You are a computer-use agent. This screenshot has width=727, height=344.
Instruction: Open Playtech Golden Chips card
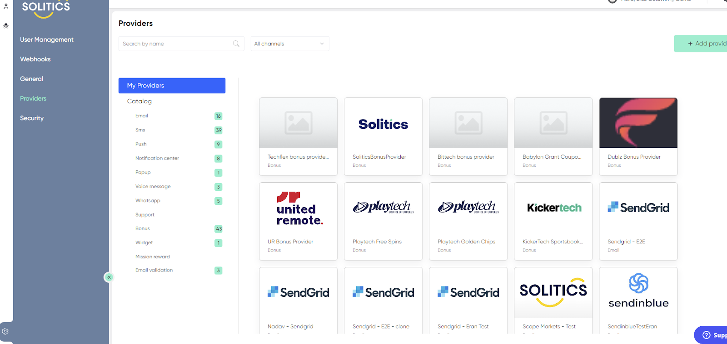coord(468,221)
